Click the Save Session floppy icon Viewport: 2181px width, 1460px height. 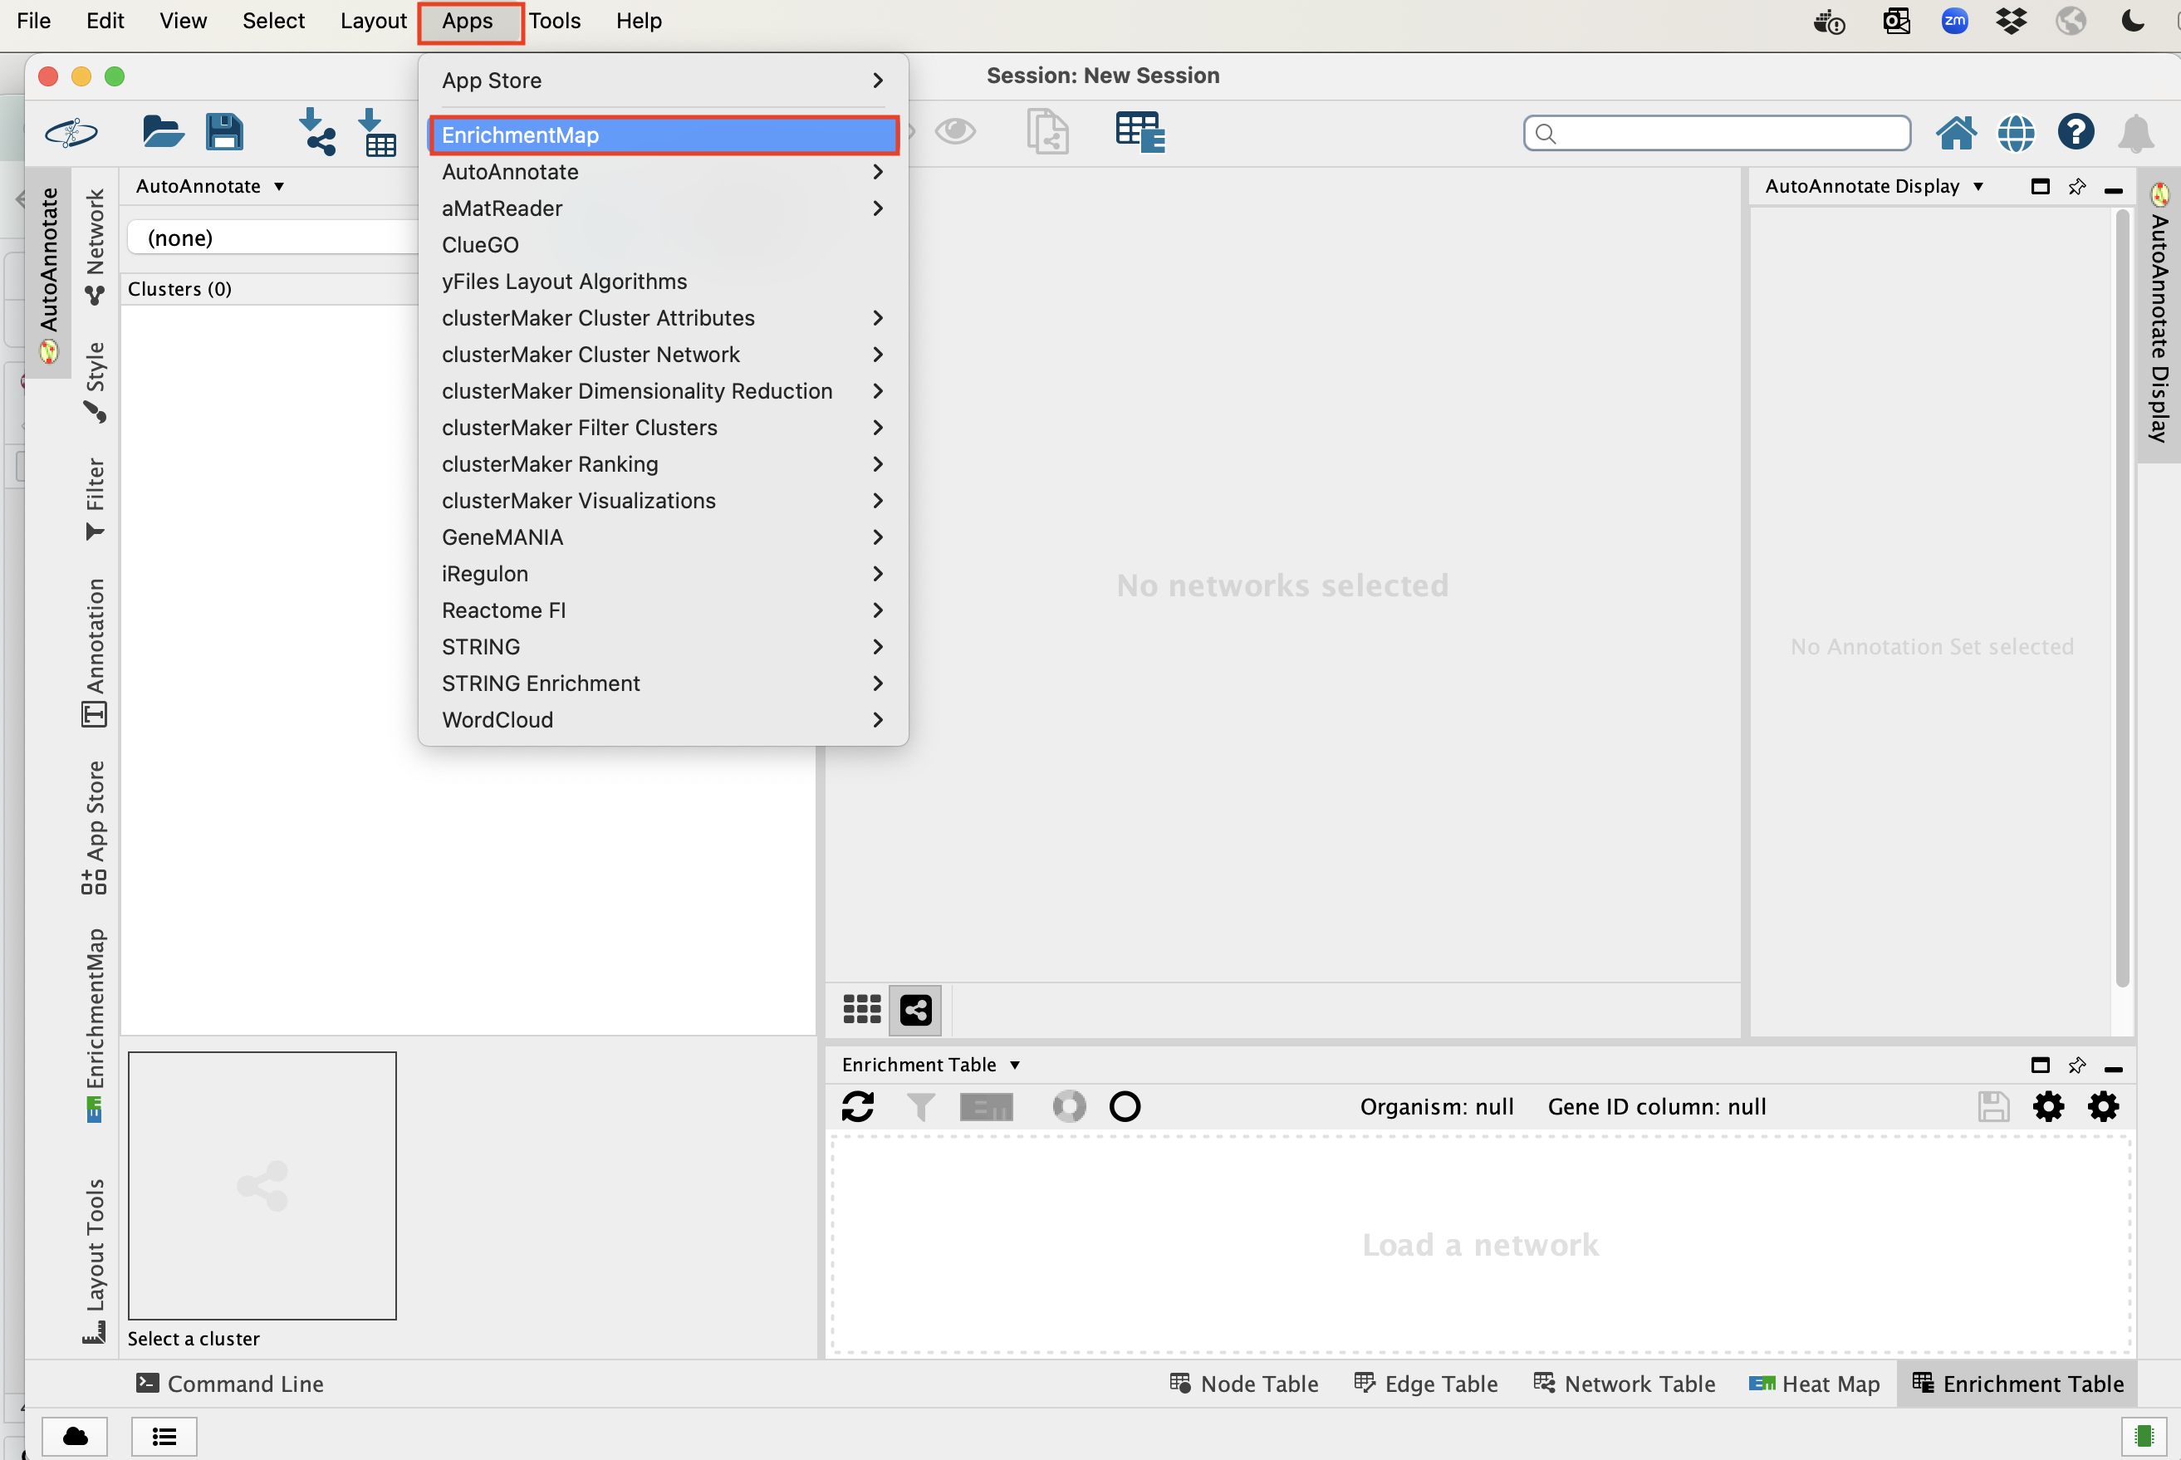pyautogui.click(x=224, y=132)
